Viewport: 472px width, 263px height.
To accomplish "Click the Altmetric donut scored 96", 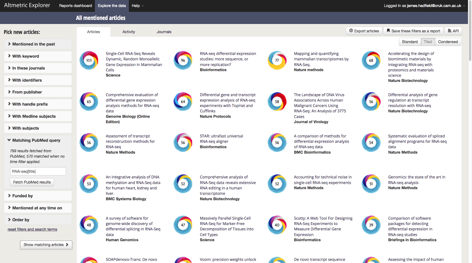I will (183, 60).
